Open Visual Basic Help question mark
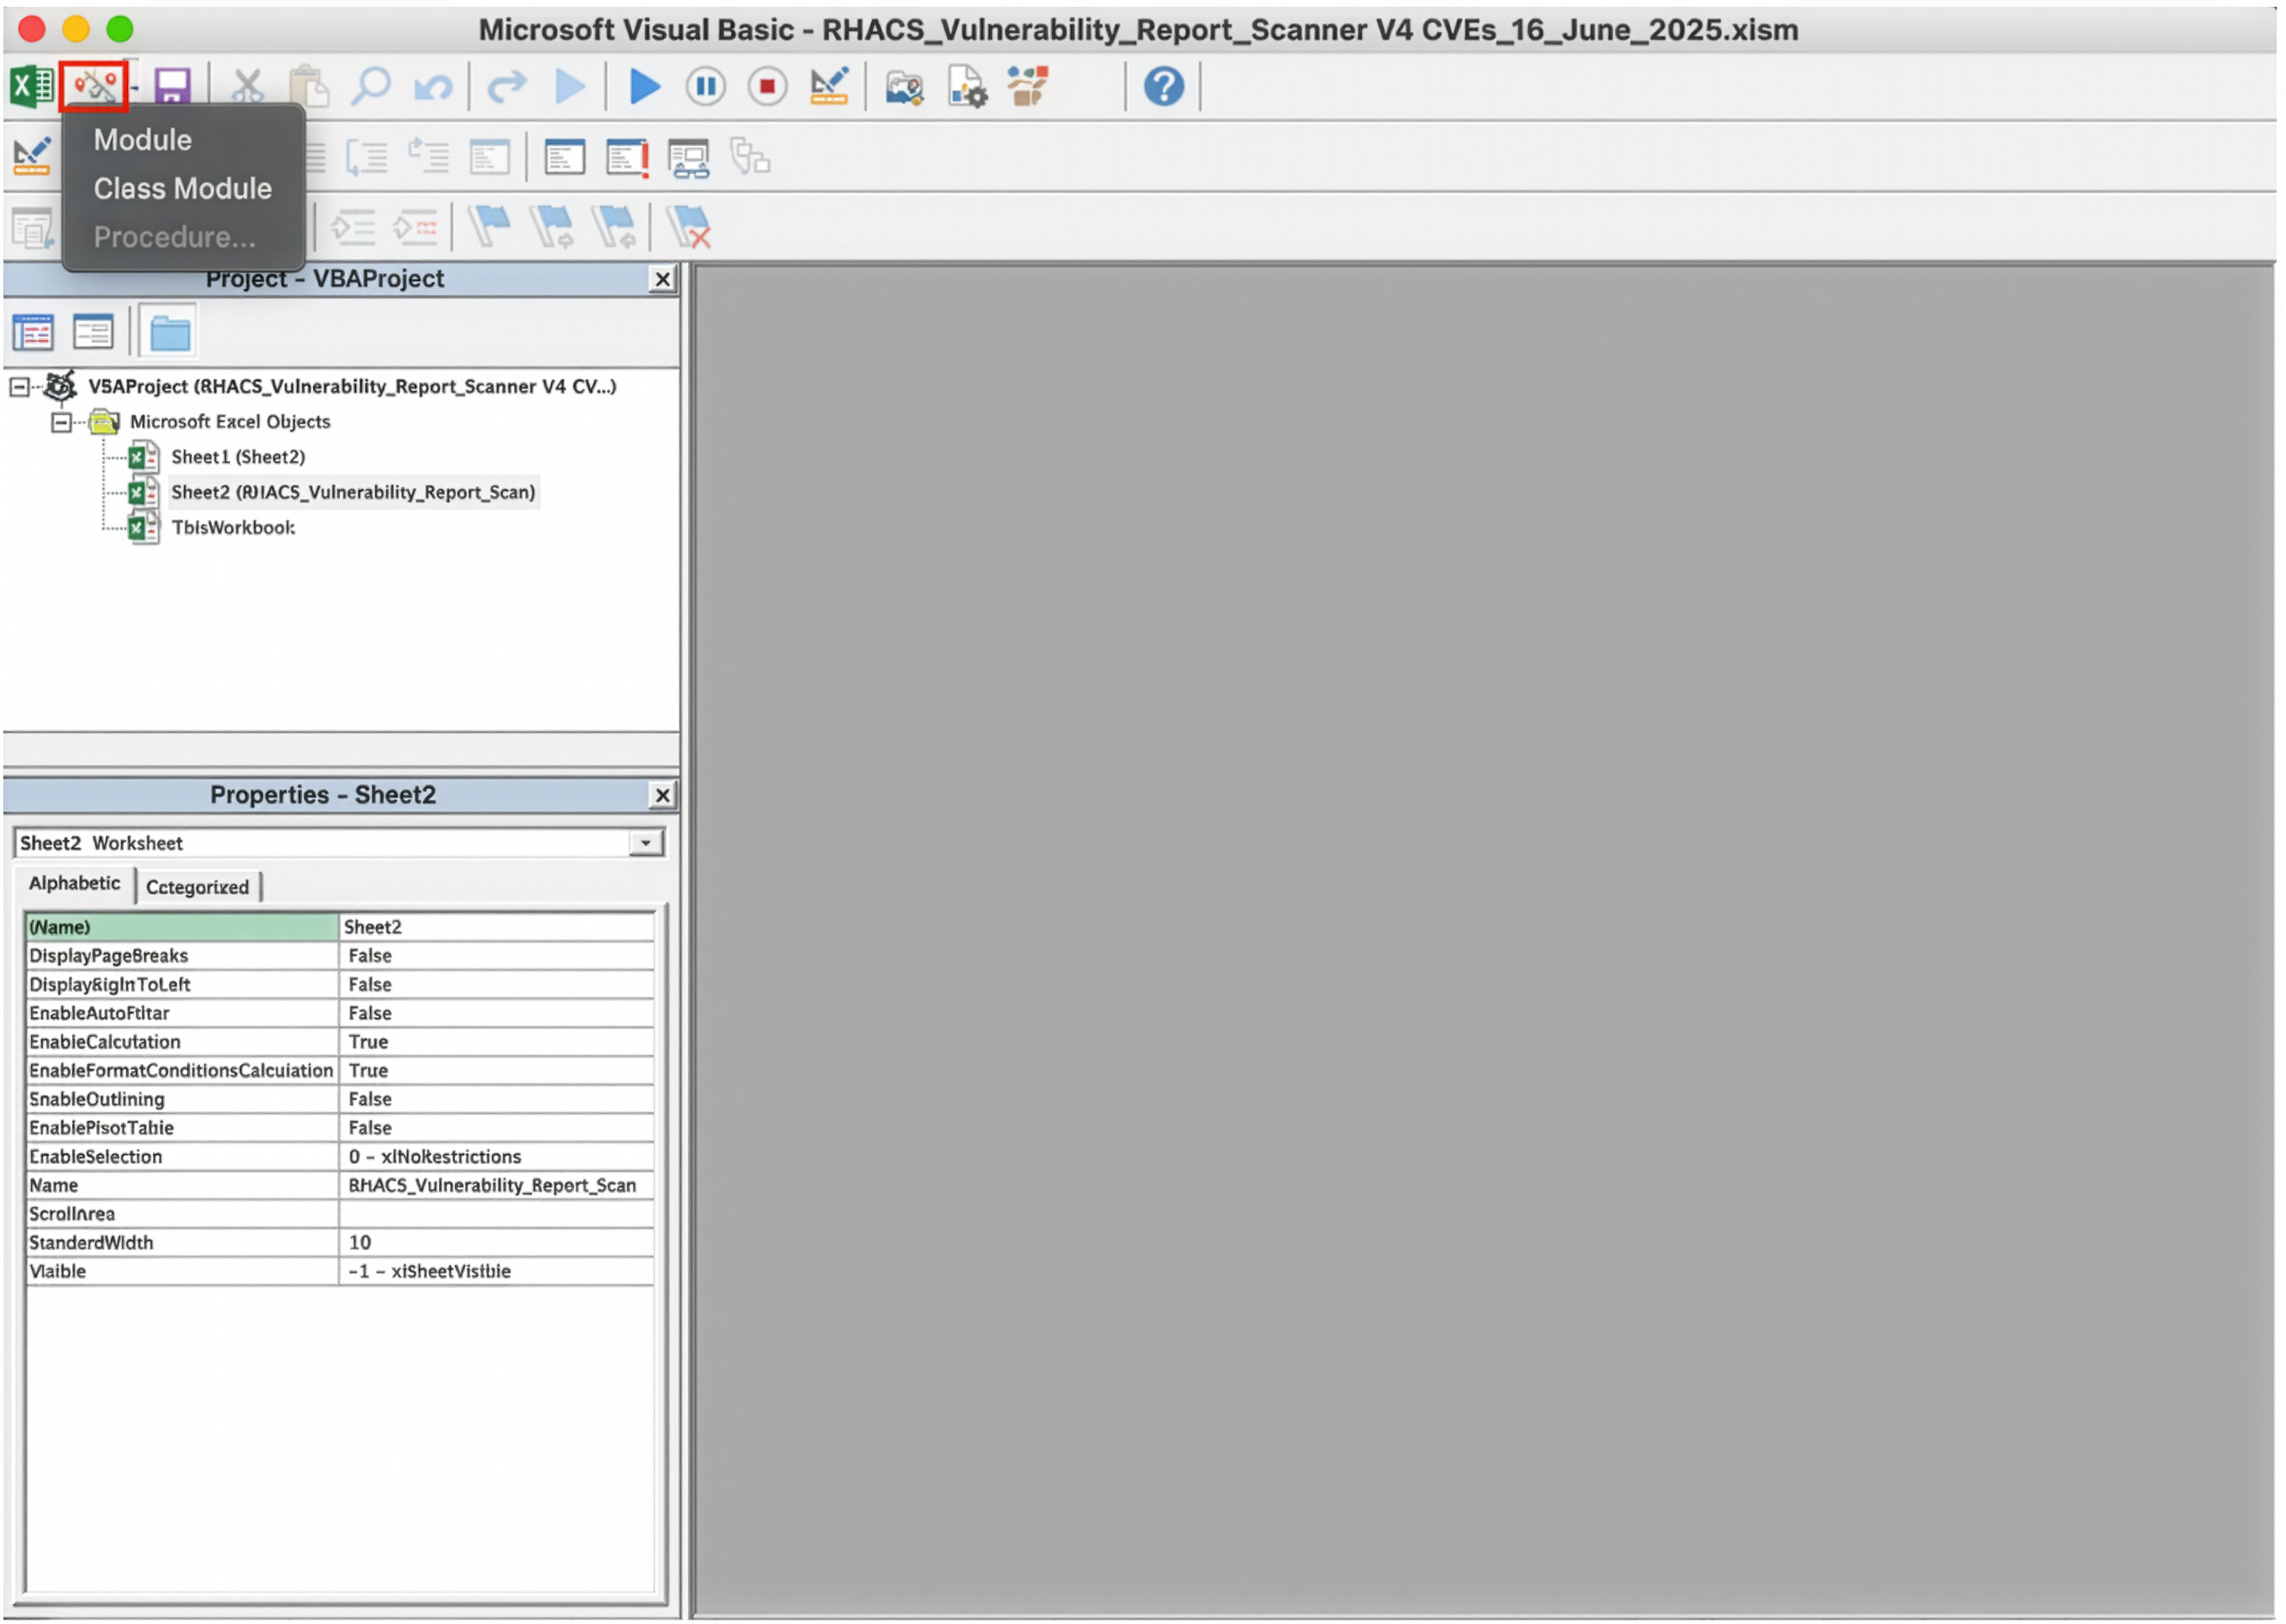 pyautogui.click(x=1164, y=87)
